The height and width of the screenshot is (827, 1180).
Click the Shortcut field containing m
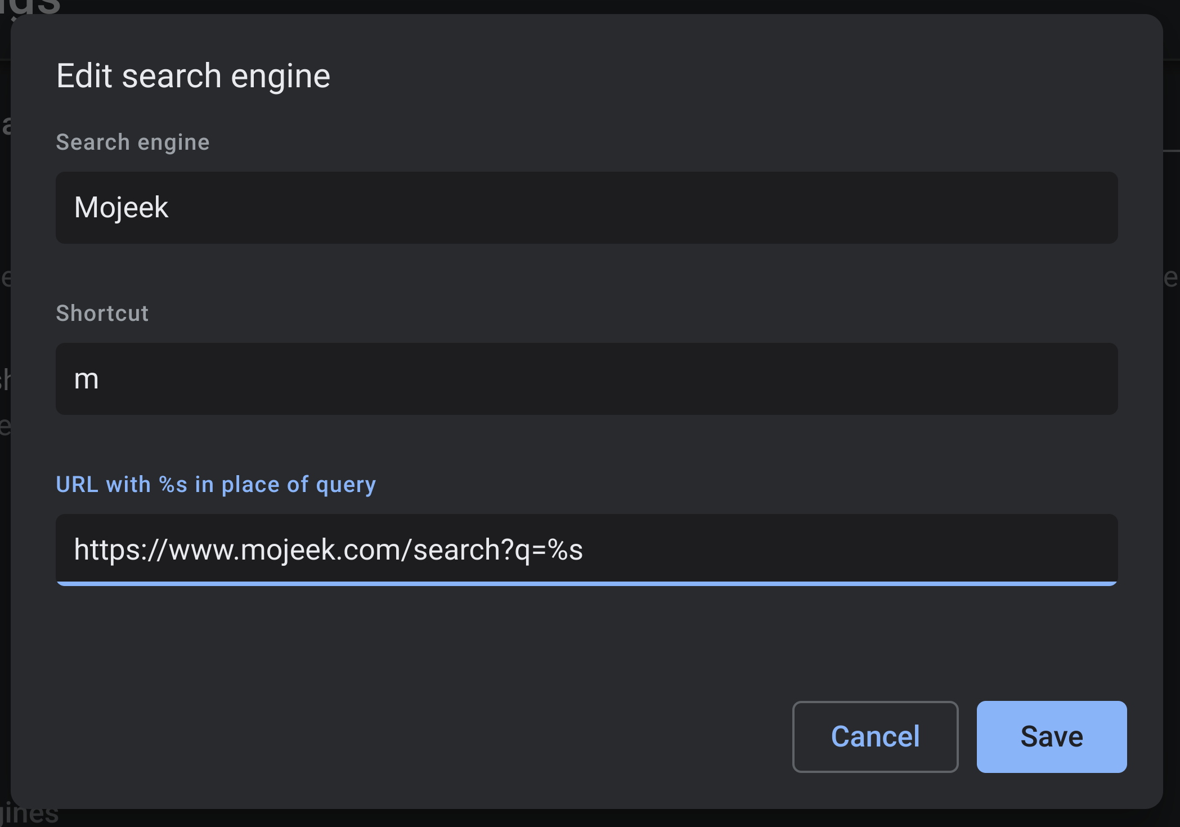[586, 379]
